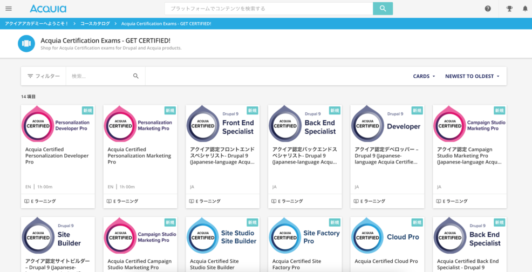532x272 pixels.
Task: Click the blue catalog icon beside page title
Action: pos(26,44)
